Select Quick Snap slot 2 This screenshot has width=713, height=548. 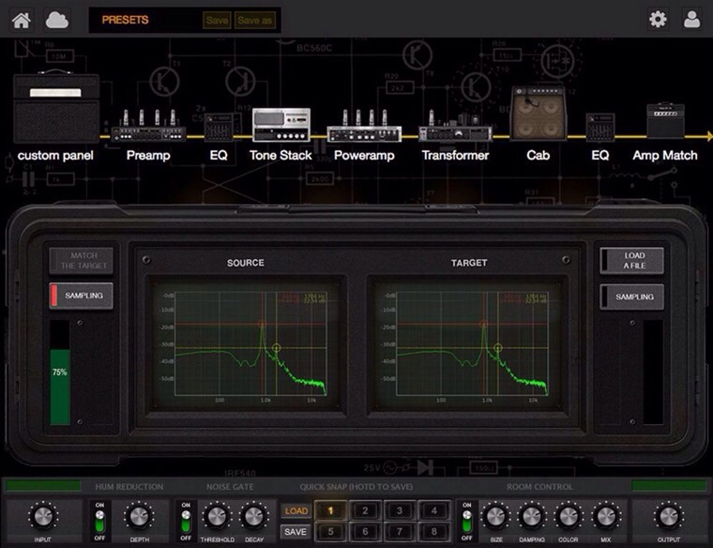(x=365, y=510)
